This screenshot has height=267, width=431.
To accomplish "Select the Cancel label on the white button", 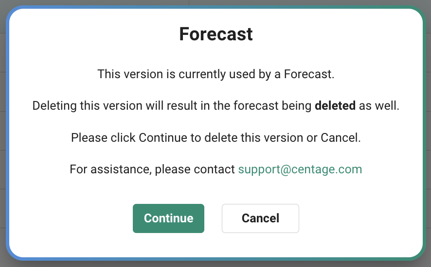I will coord(260,218).
